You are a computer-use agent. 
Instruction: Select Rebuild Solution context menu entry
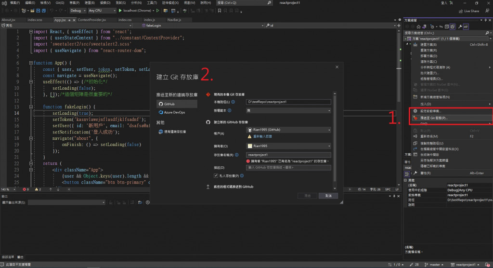(x=452, y=51)
